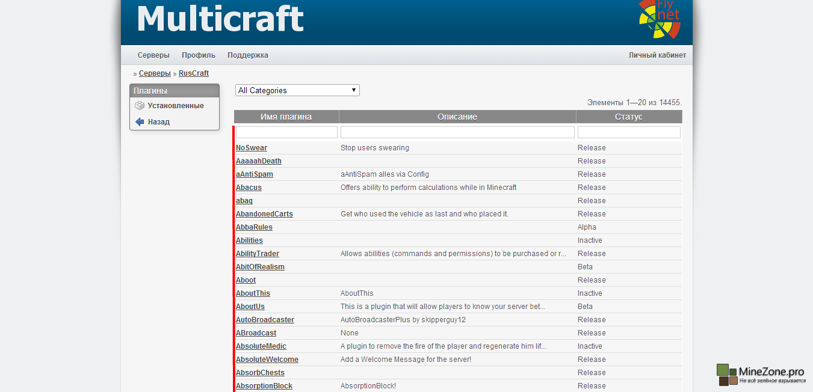
Task: Sort by Имя плагина column header
Action: tap(286, 117)
